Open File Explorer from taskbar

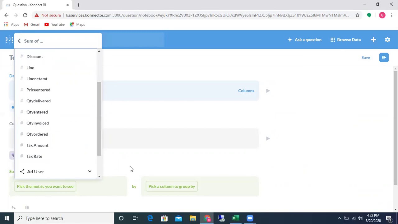193,218
